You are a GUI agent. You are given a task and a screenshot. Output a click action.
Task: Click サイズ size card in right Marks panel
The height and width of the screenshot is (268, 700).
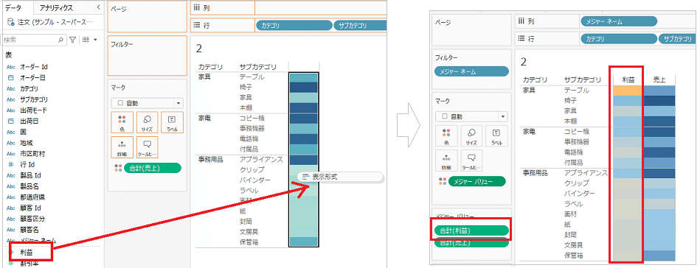[471, 135]
